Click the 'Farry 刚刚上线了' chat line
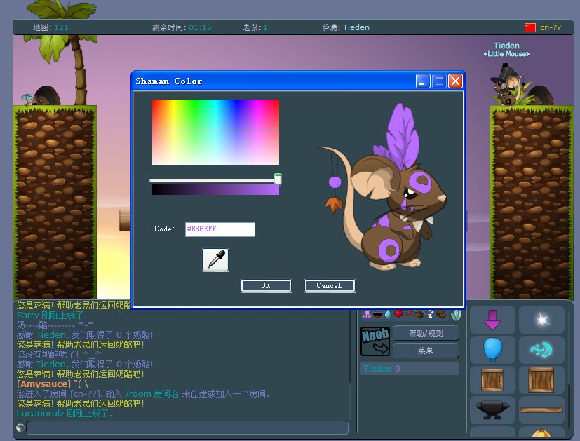The image size is (580, 441). coord(51,316)
